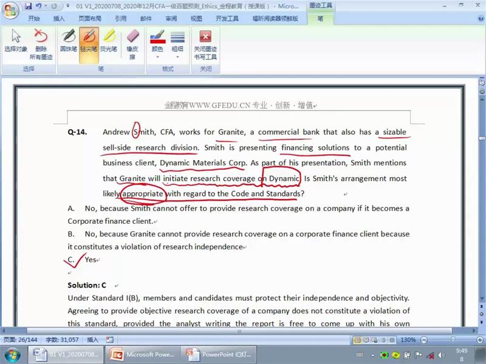Click the 字数: 31,057 word count
Image resolution: width=486 pixels, height=364 pixels.
(x=61, y=340)
